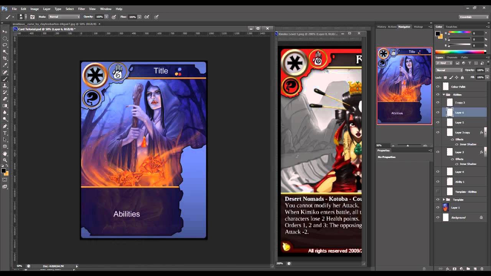The image size is (491, 276).
Task: Adjust the Navigator zoom slider
Action: click(407, 146)
